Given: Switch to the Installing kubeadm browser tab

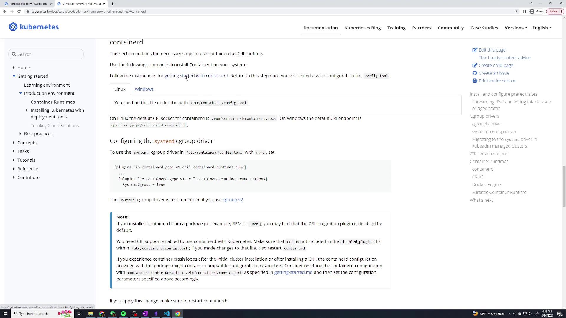Looking at the screenshot, I should 28,4.
